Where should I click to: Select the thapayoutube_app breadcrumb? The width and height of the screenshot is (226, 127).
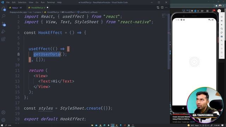click(18, 12)
